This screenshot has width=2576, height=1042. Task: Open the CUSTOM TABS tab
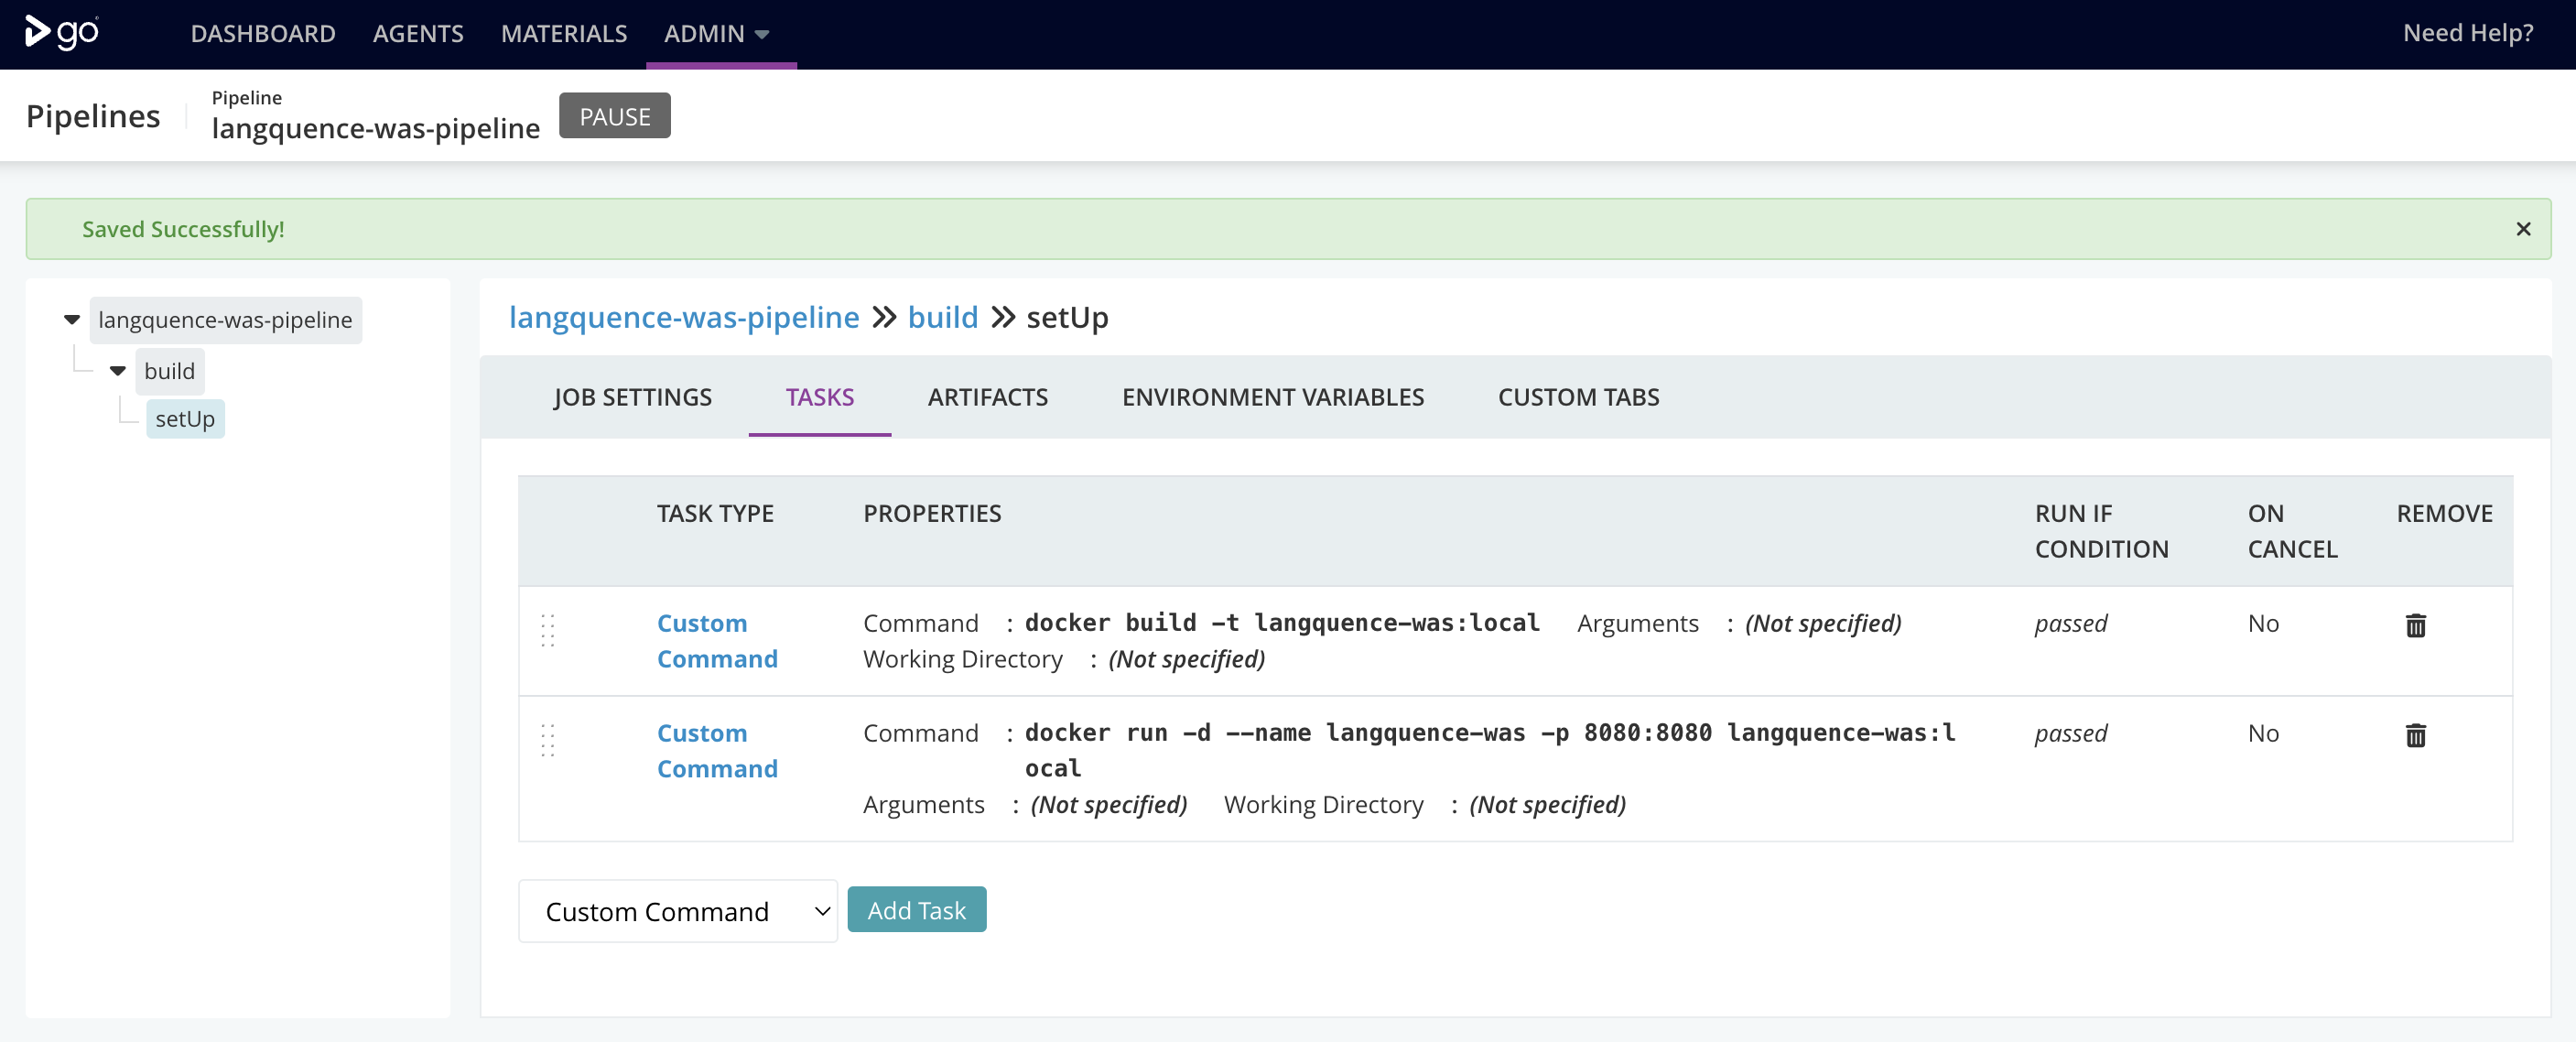[1578, 397]
